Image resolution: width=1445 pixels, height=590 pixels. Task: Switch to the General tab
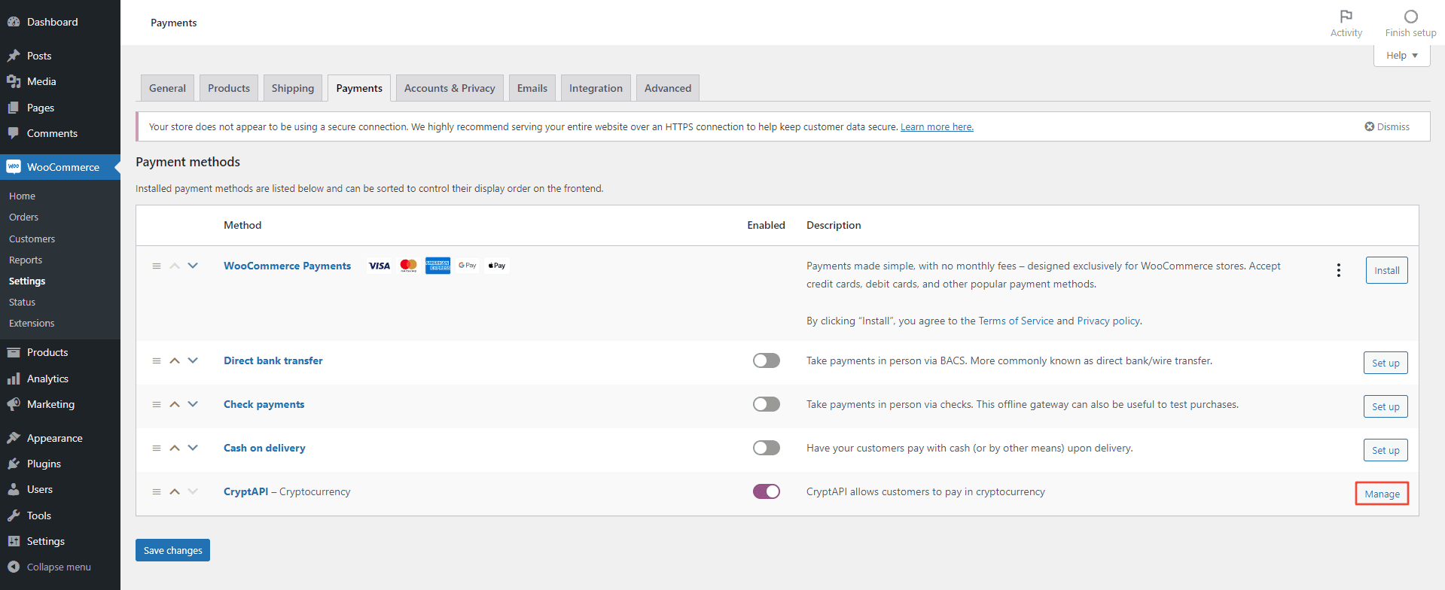point(167,88)
